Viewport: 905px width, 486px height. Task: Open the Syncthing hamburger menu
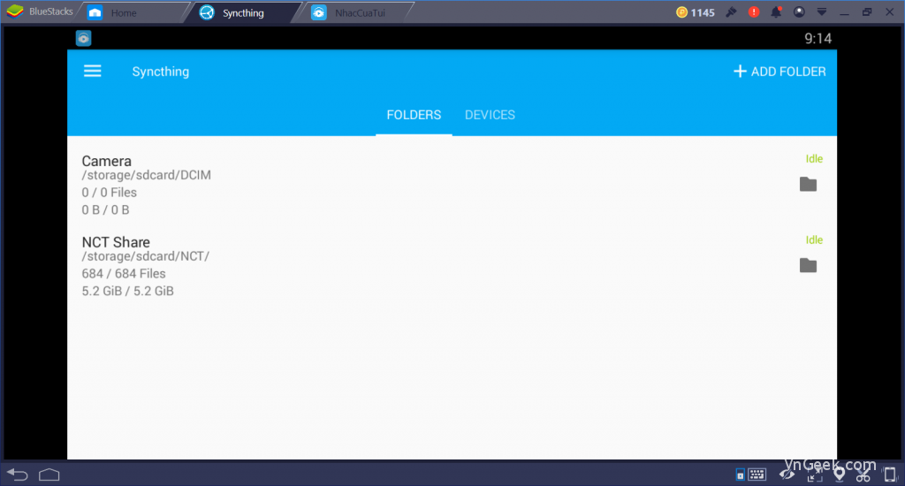(x=92, y=71)
